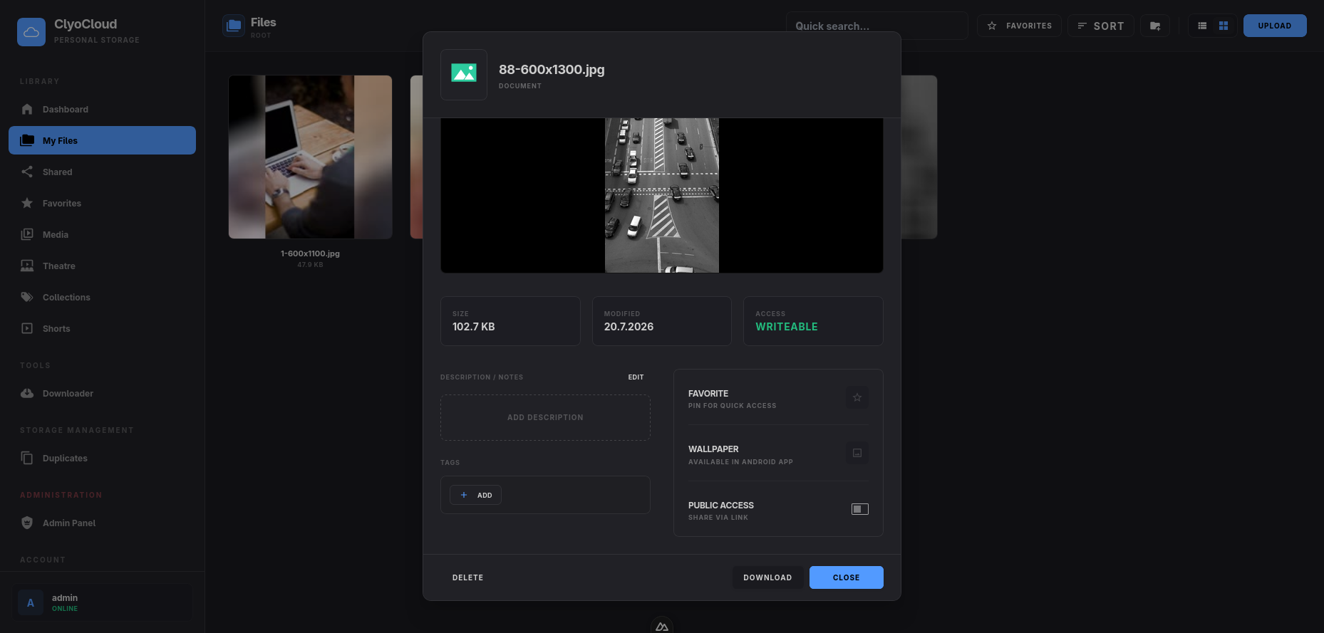The image size is (1324, 633).
Task: Open the Shared section
Action: (x=102, y=172)
